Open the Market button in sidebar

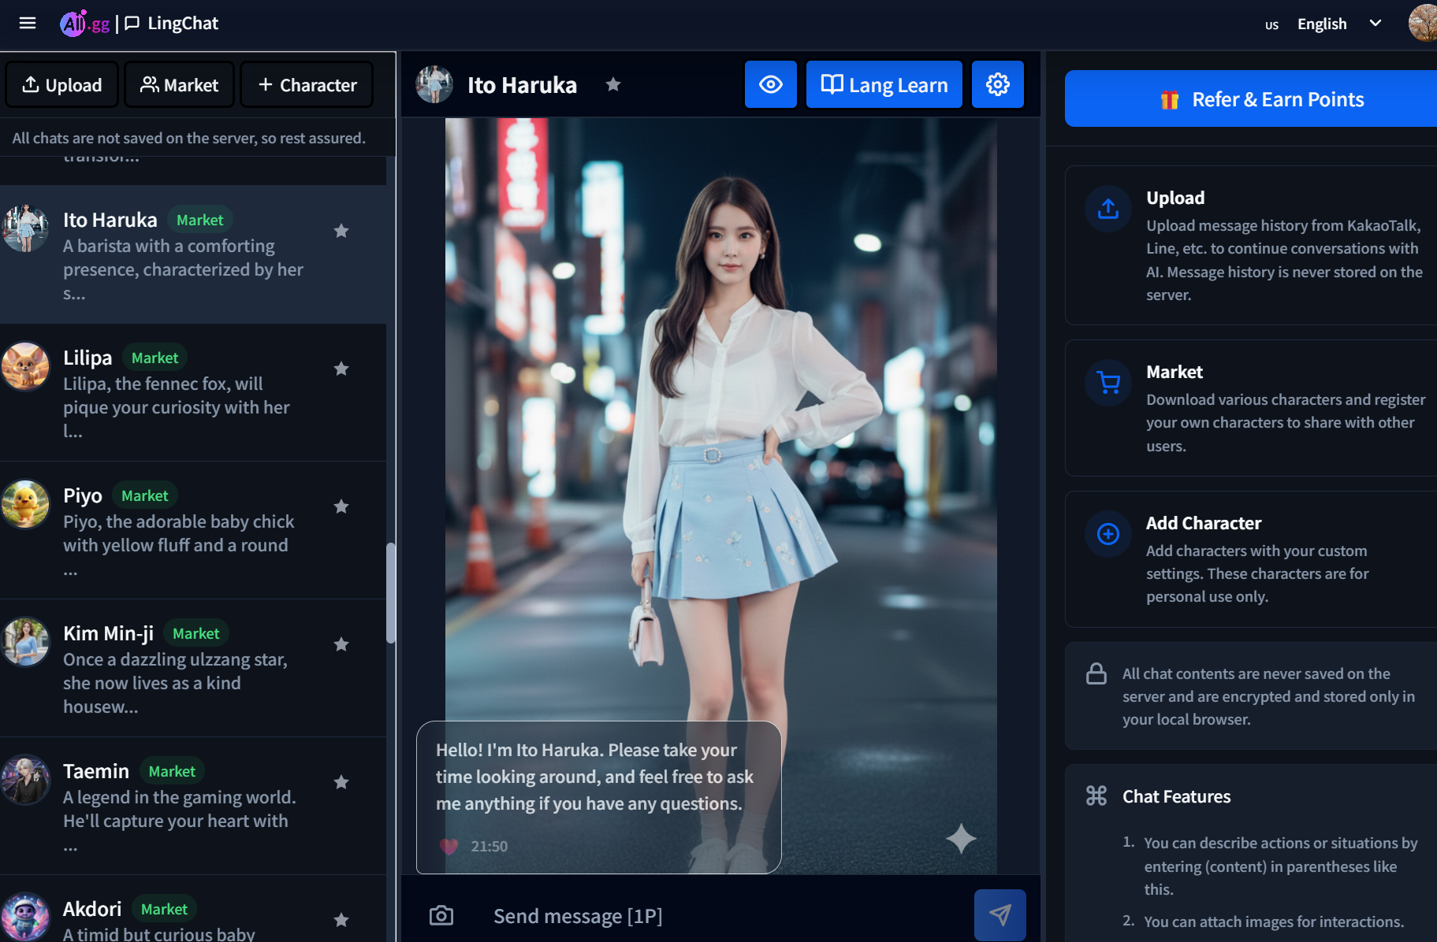[x=179, y=84]
